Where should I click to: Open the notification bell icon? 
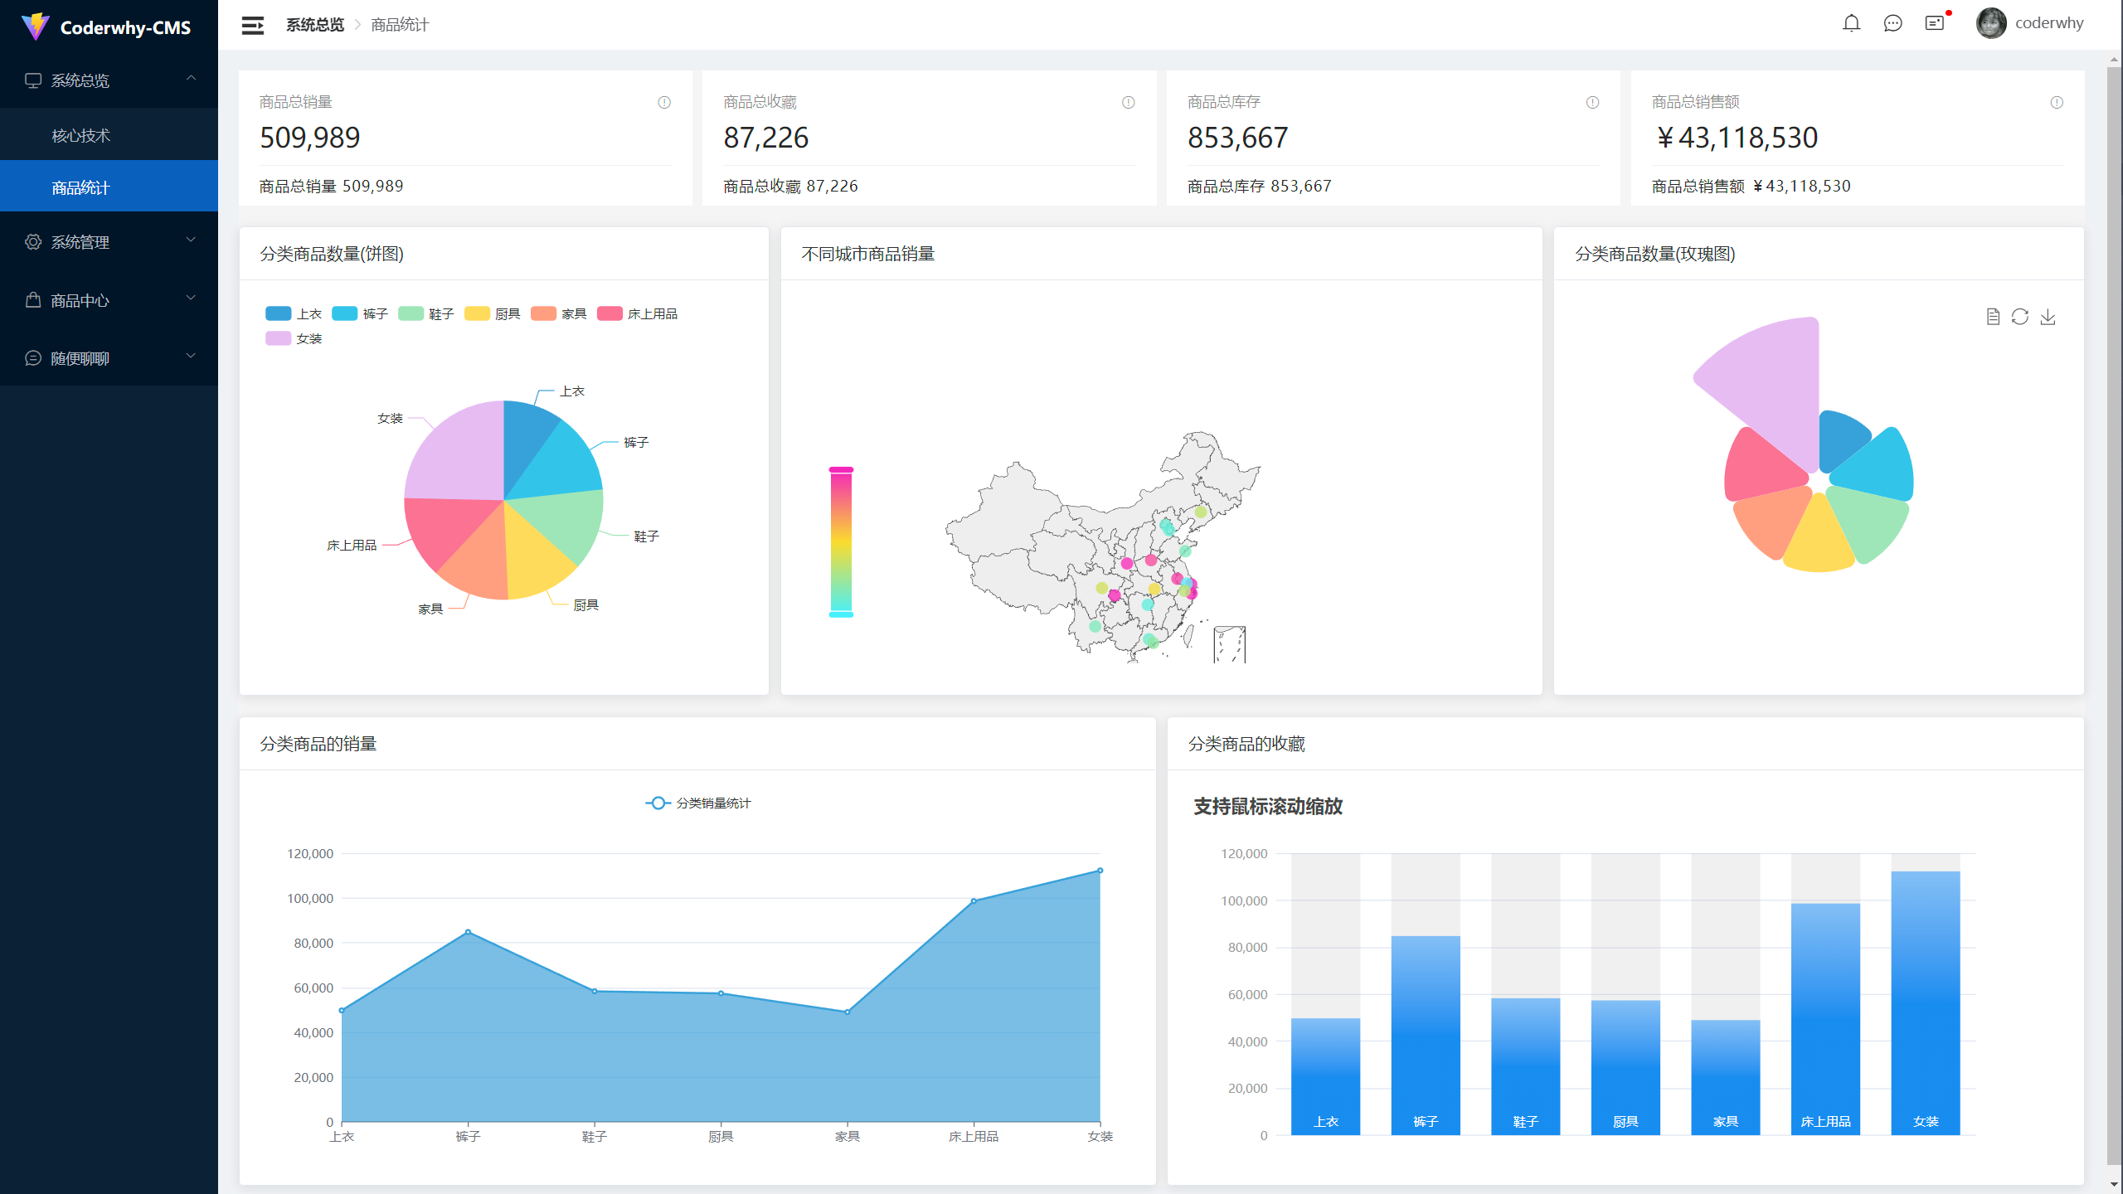(1851, 23)
